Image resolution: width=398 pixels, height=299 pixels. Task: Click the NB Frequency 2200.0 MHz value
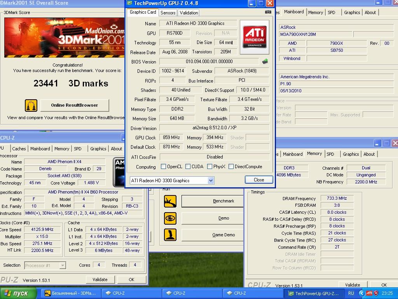point(366,182)
